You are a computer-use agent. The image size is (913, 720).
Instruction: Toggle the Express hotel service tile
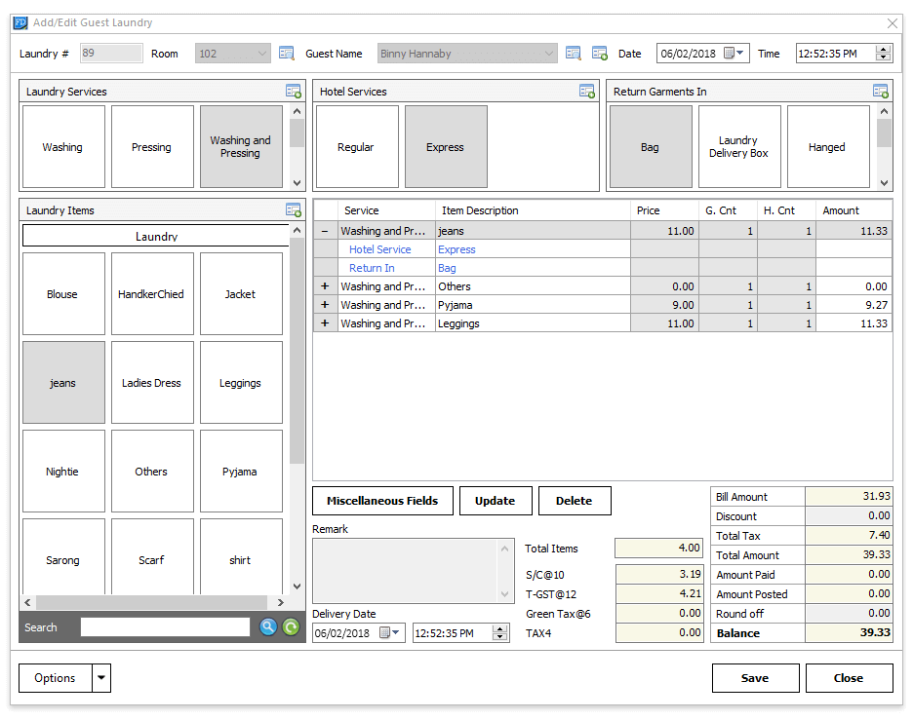(x=446, y=146)
